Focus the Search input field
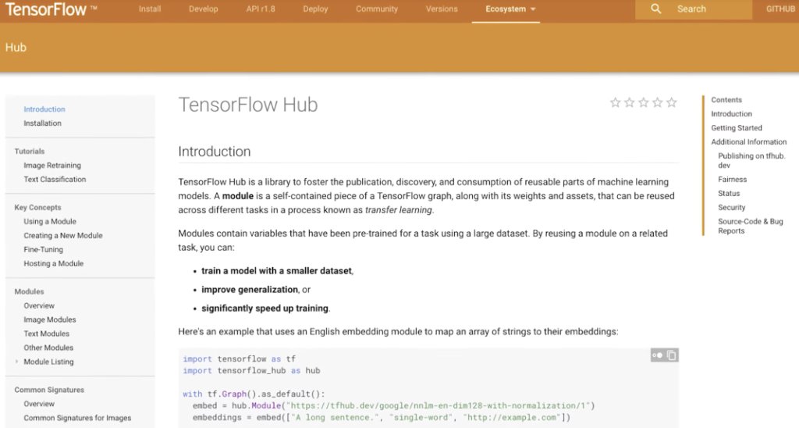799x428 pixels. click(694, 9)
